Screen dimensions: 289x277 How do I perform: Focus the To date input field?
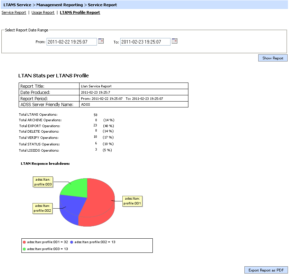pyautogui.click(x=145, y=42)
